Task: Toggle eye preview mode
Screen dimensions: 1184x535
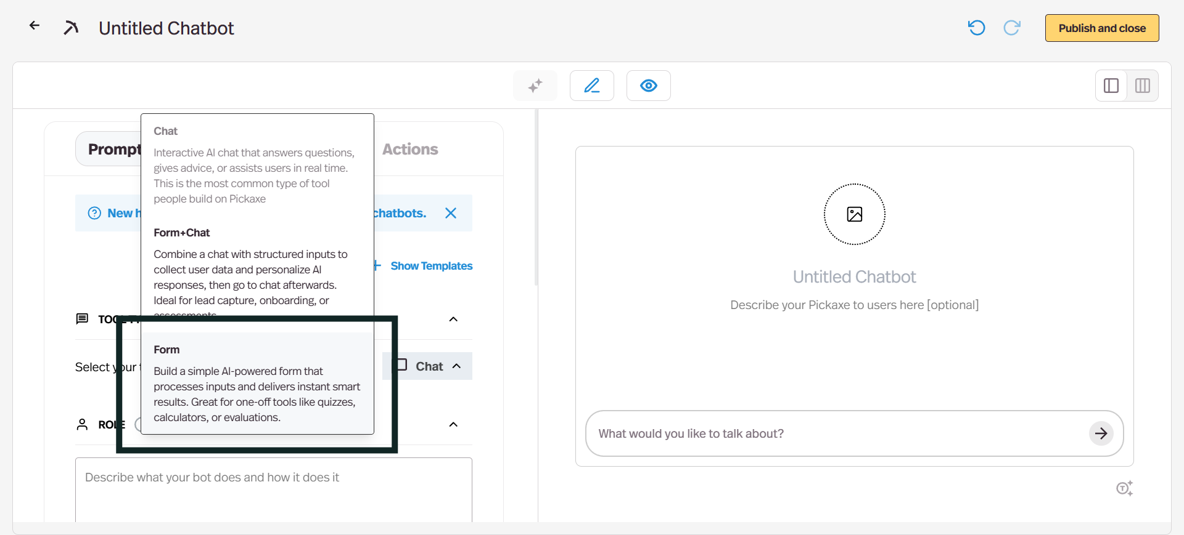Action: click(x=648, y=86)
